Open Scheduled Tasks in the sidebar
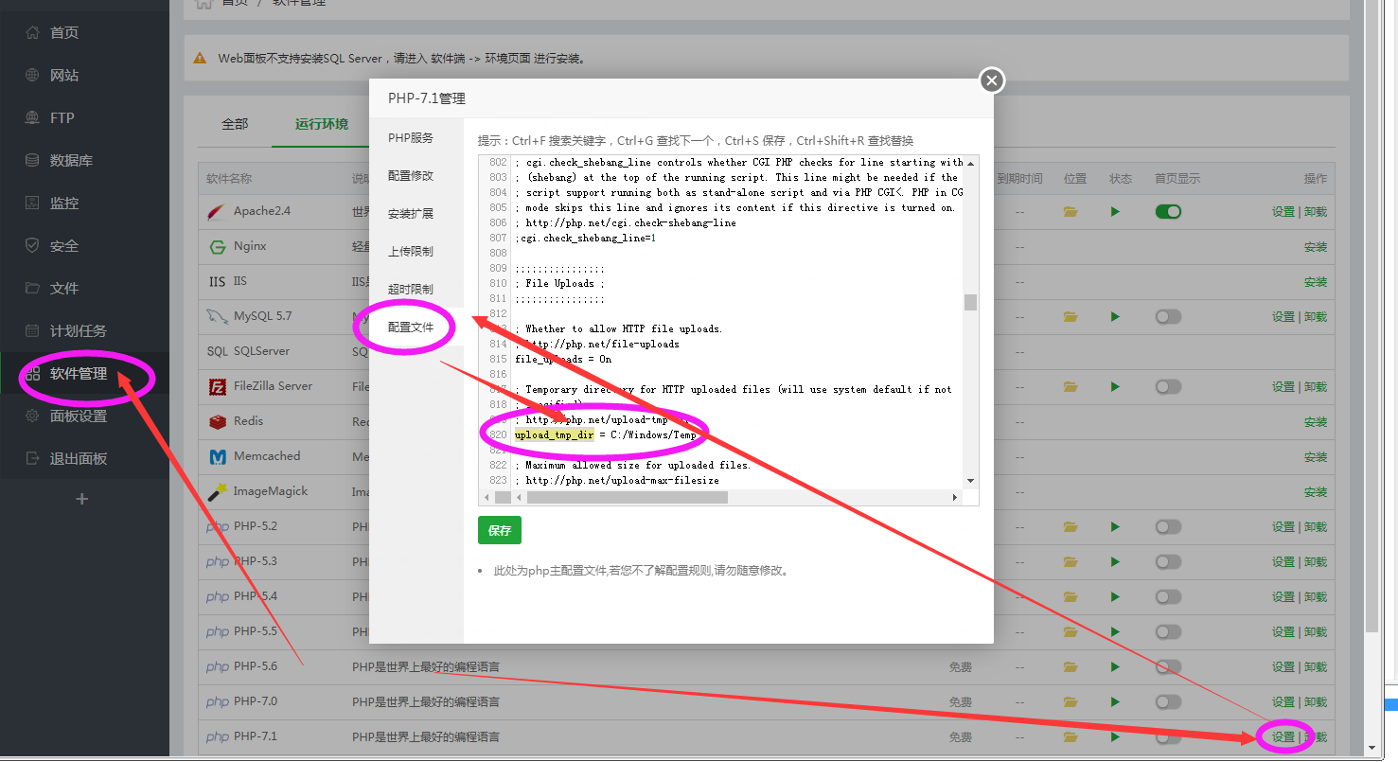Viewport: 1398px width, 762px height. coord(78,331)
